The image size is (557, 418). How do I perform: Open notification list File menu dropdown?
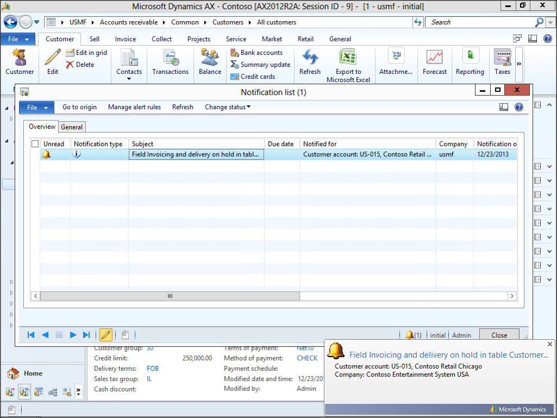pyautogui.click(x=37, y=107)
